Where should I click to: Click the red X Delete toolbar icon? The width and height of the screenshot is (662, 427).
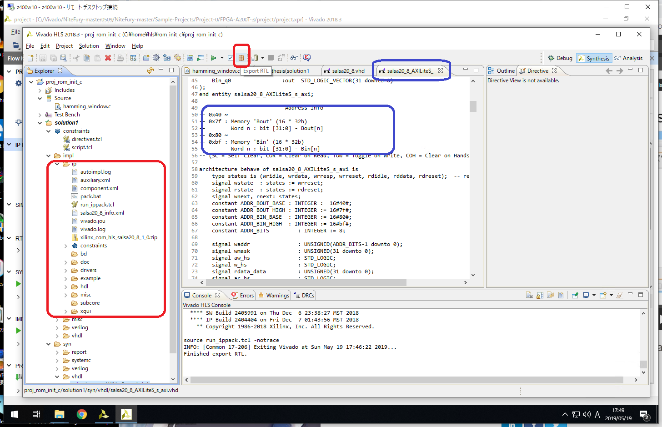click(108, 58)
